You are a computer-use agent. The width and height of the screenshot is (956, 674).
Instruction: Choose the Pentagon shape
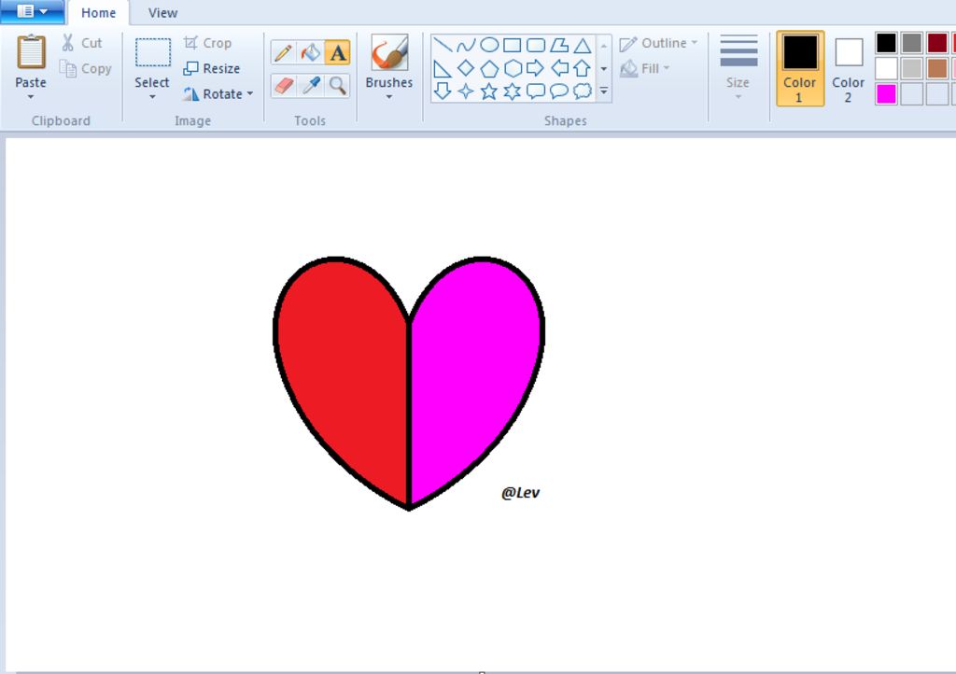click(x=489, y=69)
